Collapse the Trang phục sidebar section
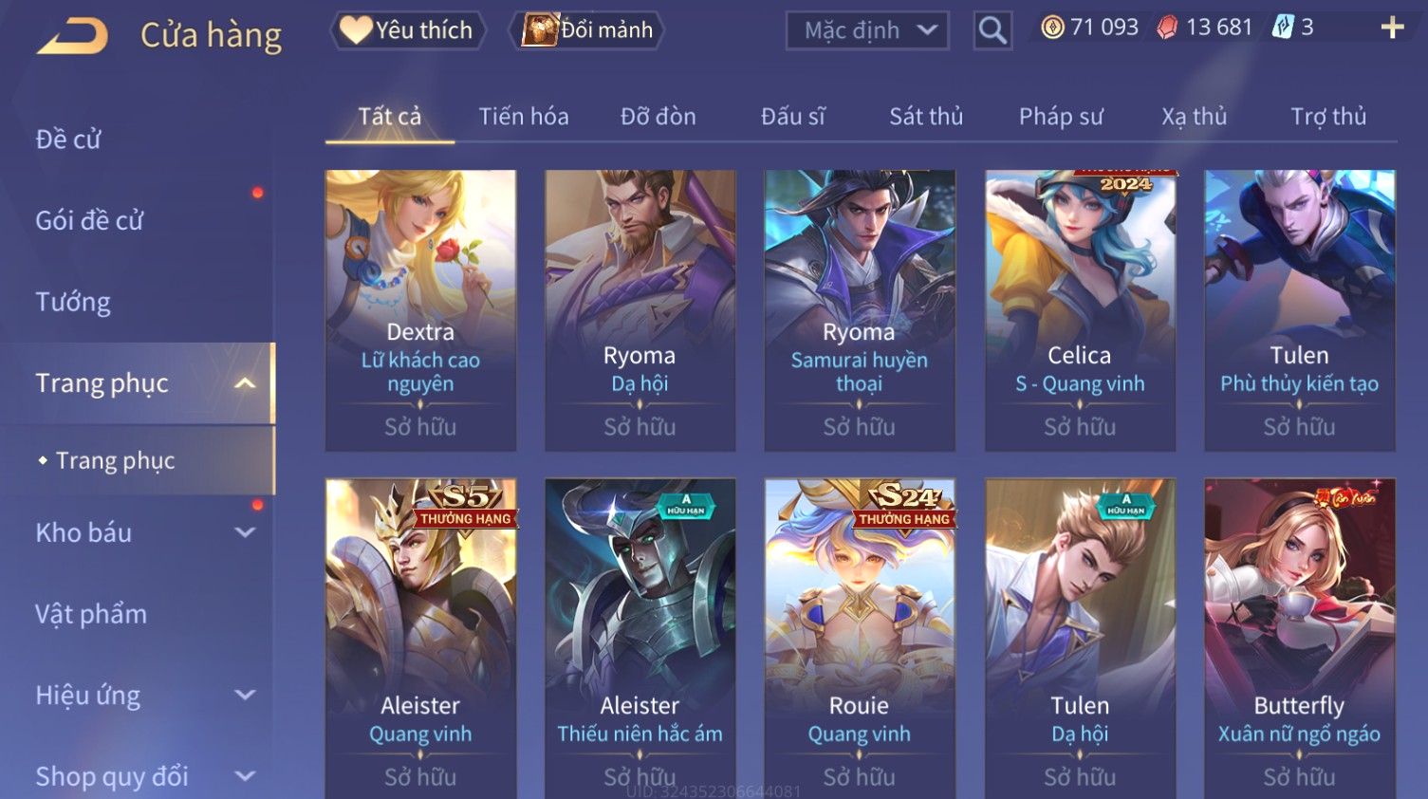 coord(245,383)
